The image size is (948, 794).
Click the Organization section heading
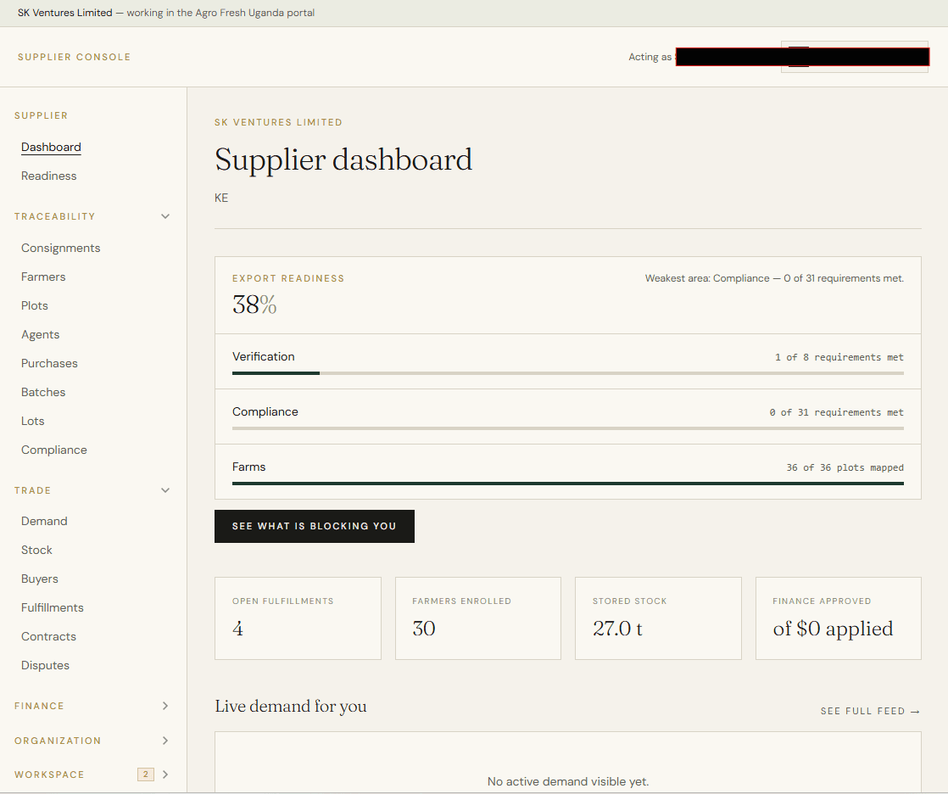click(58, 741)
